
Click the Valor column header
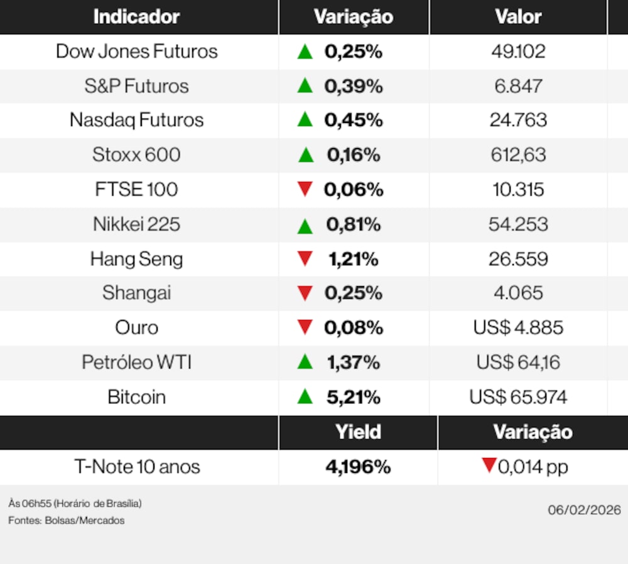tap(518, 17)
